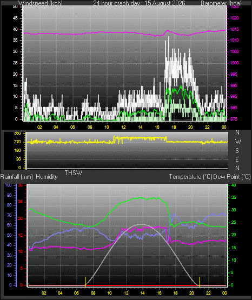Click the 1025 barometer axis value
252x300 pixels.
click(234, 7)
